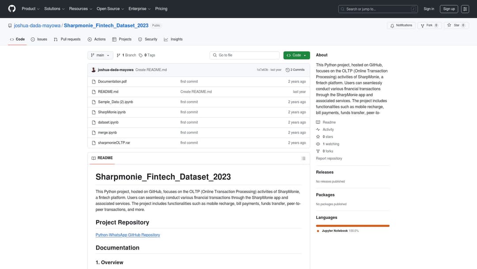
Task: View 1 watching link
Action: coord(328,144)
